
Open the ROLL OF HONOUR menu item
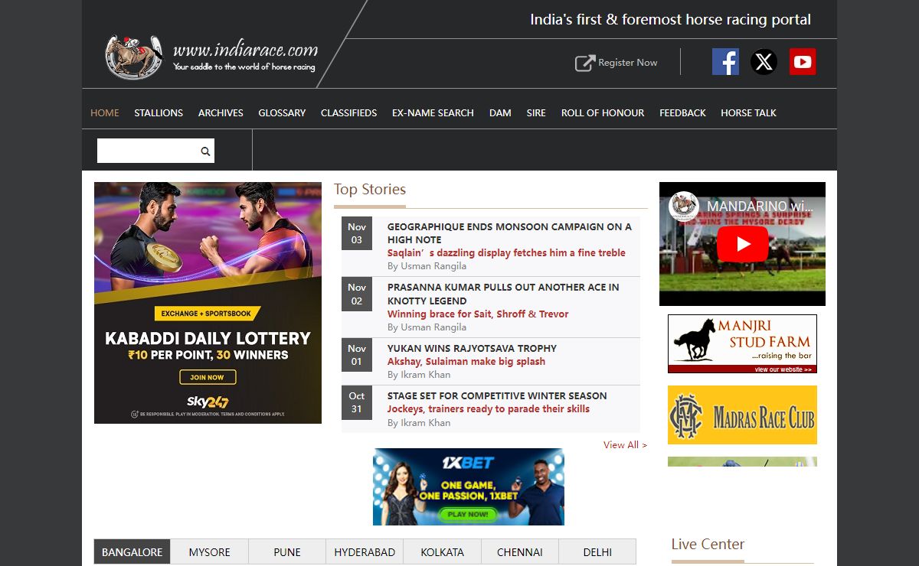pyautogui.click(x=603, y=112)
